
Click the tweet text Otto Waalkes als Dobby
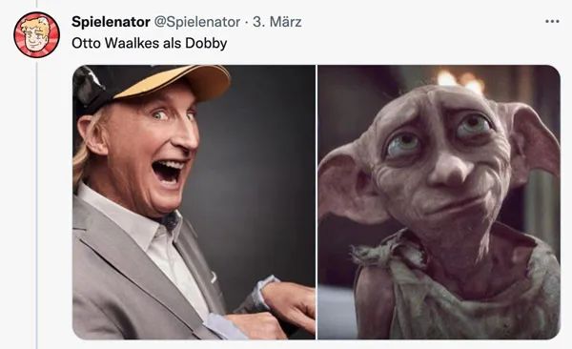tap(150, 43)
